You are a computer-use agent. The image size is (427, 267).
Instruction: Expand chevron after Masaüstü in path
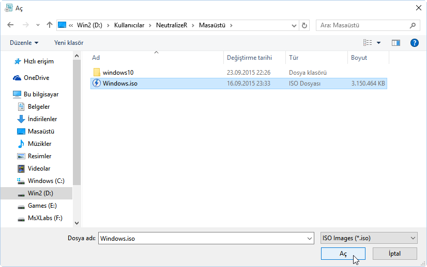231,25
